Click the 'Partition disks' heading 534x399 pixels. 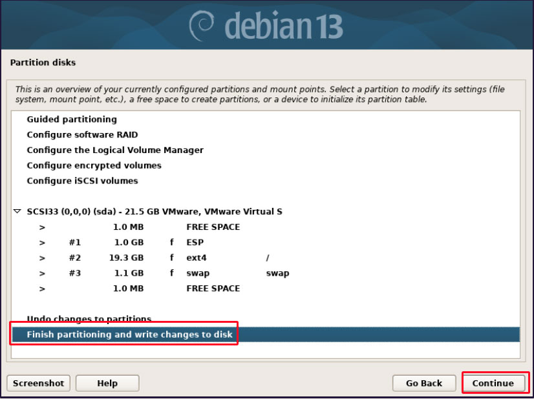[43, 63]
